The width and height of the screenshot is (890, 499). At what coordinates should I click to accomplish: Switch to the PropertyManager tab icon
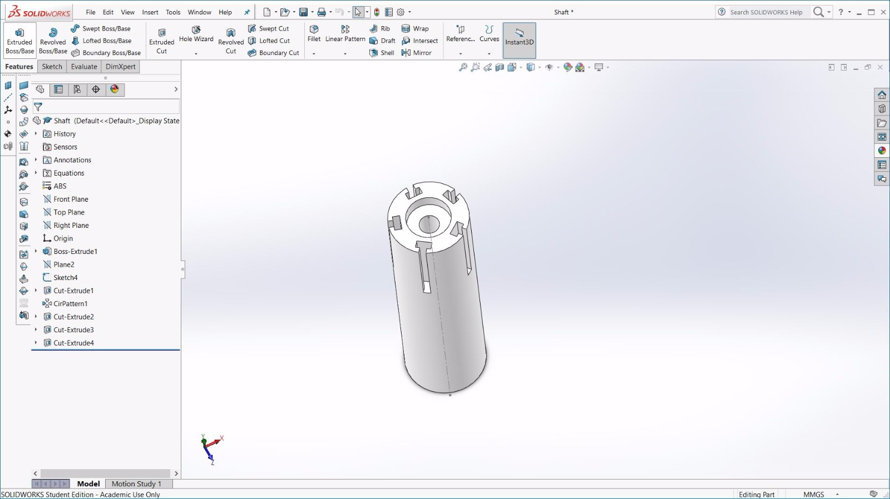click(58, 89)
